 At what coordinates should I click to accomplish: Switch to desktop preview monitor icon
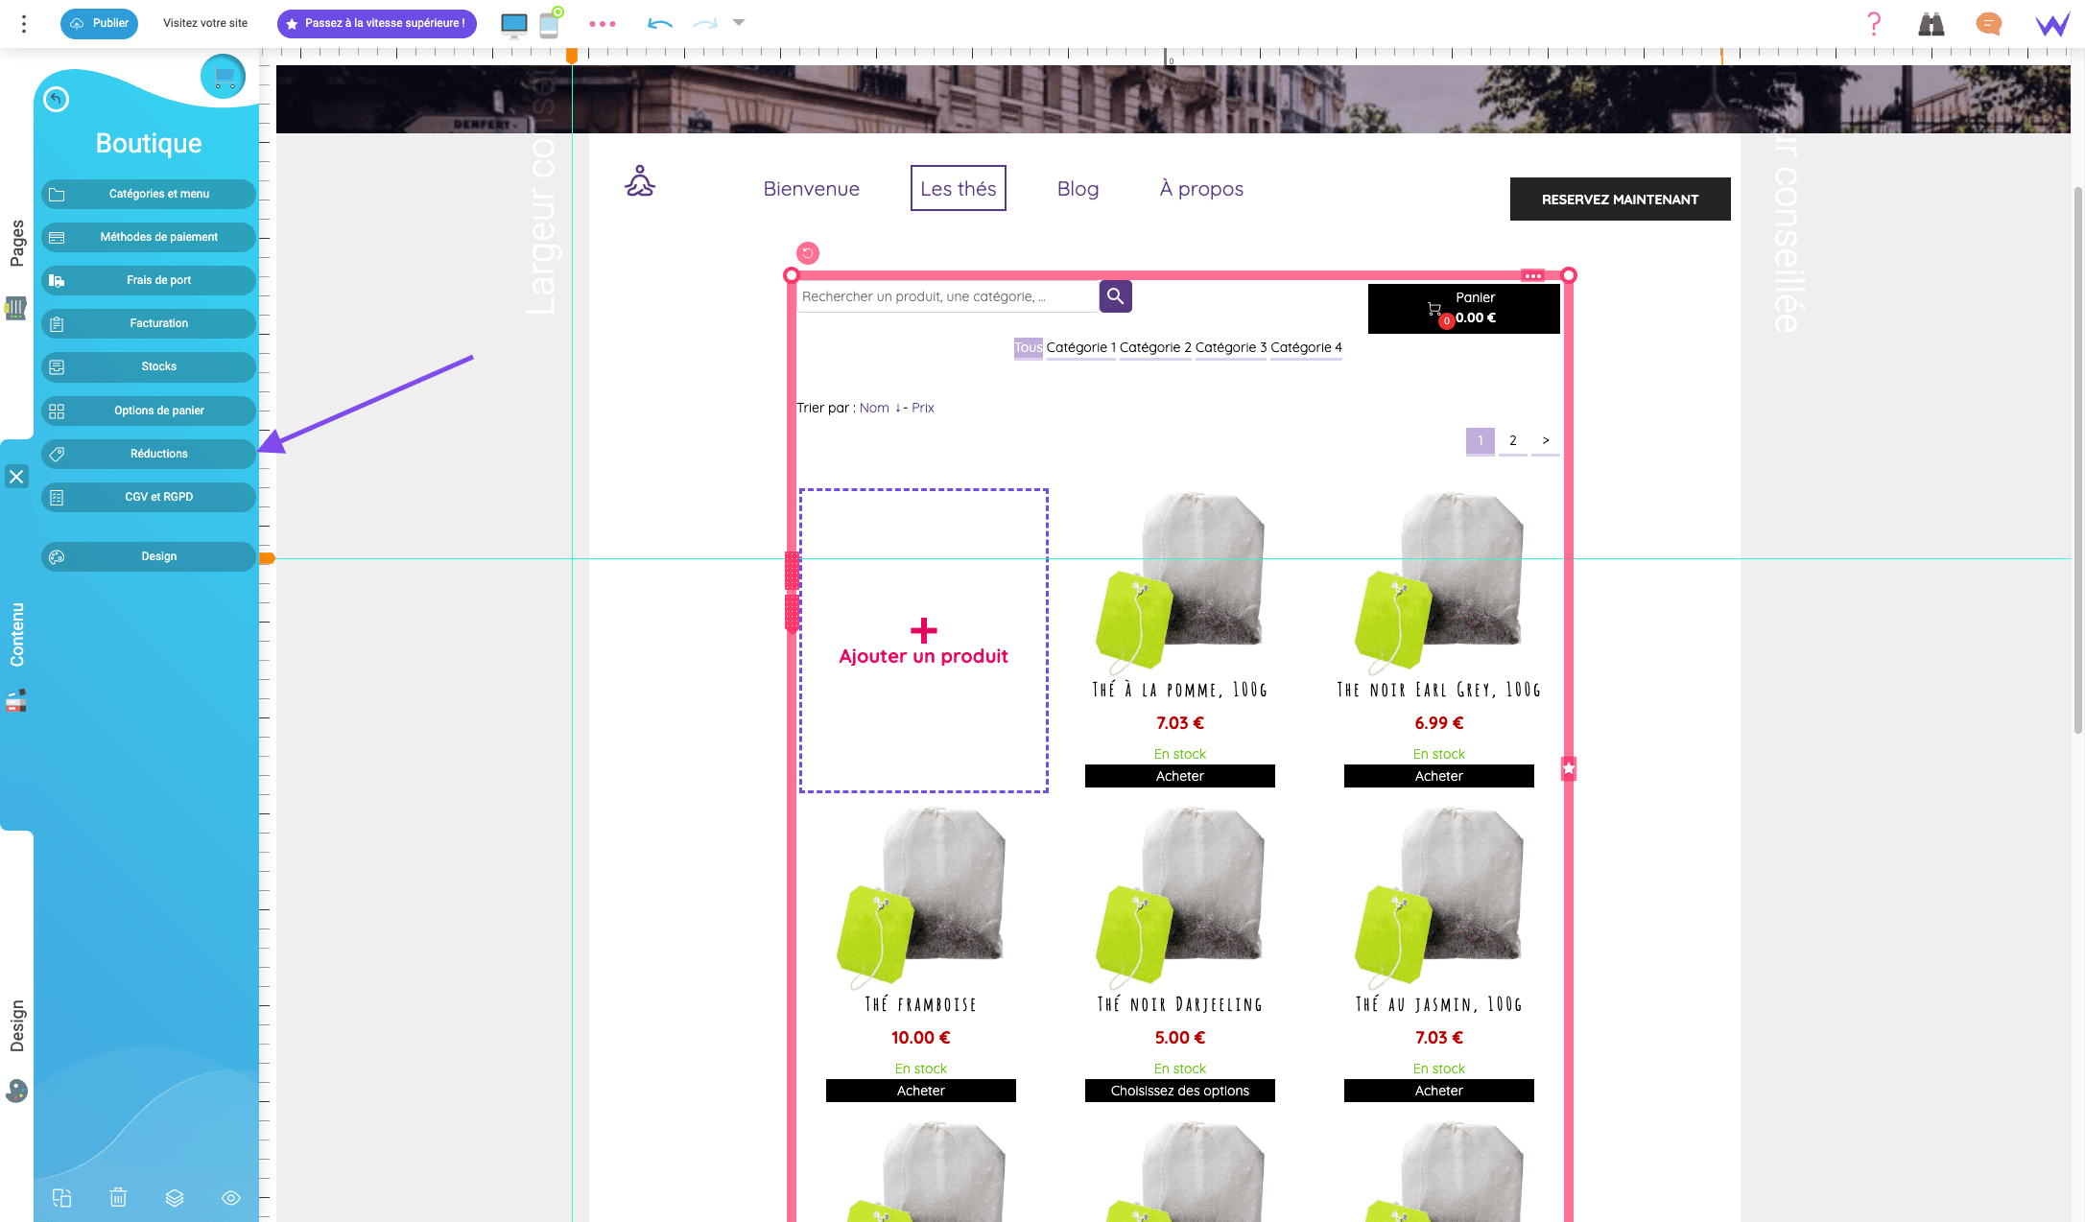click(513, 24)
